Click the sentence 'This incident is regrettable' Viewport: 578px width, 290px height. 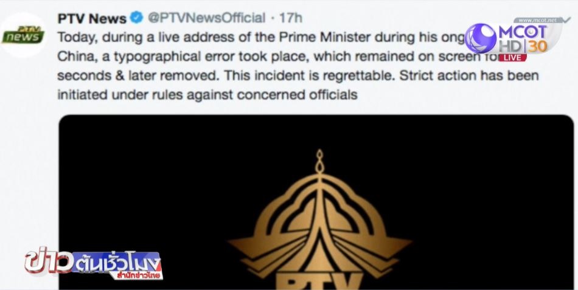[x=310, y=75]
